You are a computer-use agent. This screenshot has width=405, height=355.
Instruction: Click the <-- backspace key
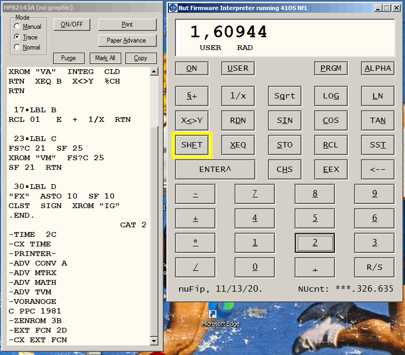377,169
